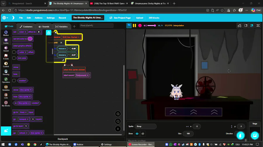The image size is (263, 147).
Task: Enable the color effect reporter checkbox
Action: (x=14, y=52)
